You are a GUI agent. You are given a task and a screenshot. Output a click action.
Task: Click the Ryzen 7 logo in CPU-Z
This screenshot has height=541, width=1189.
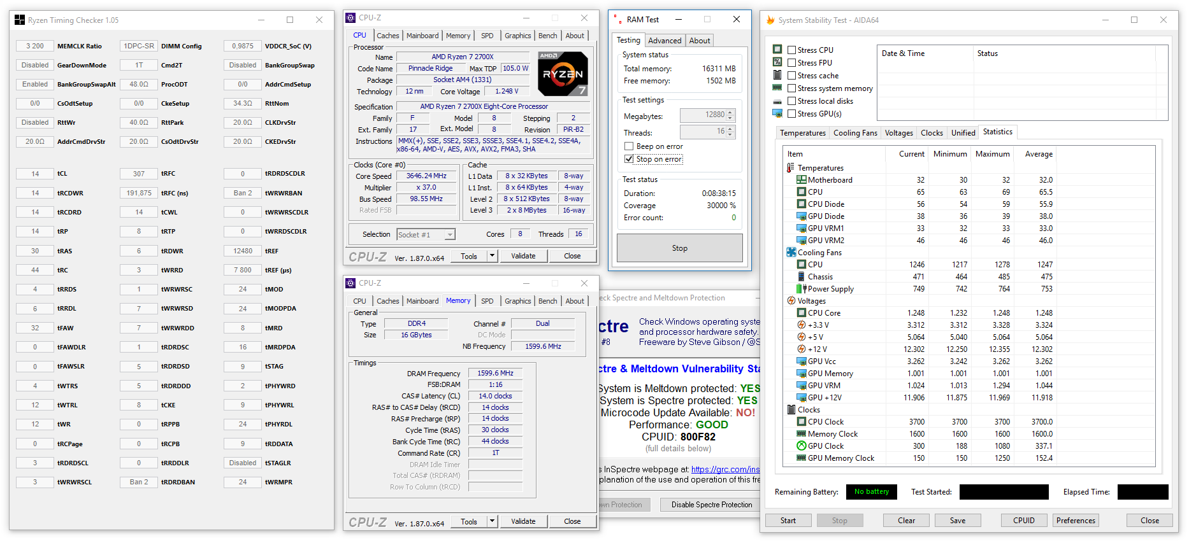[563, 74]
